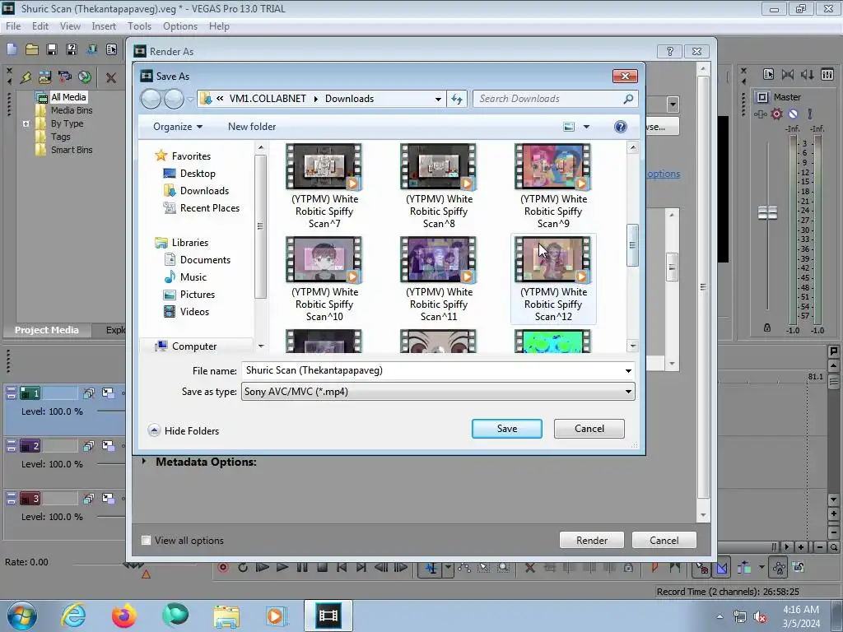Open the File menu

(13, 26)
